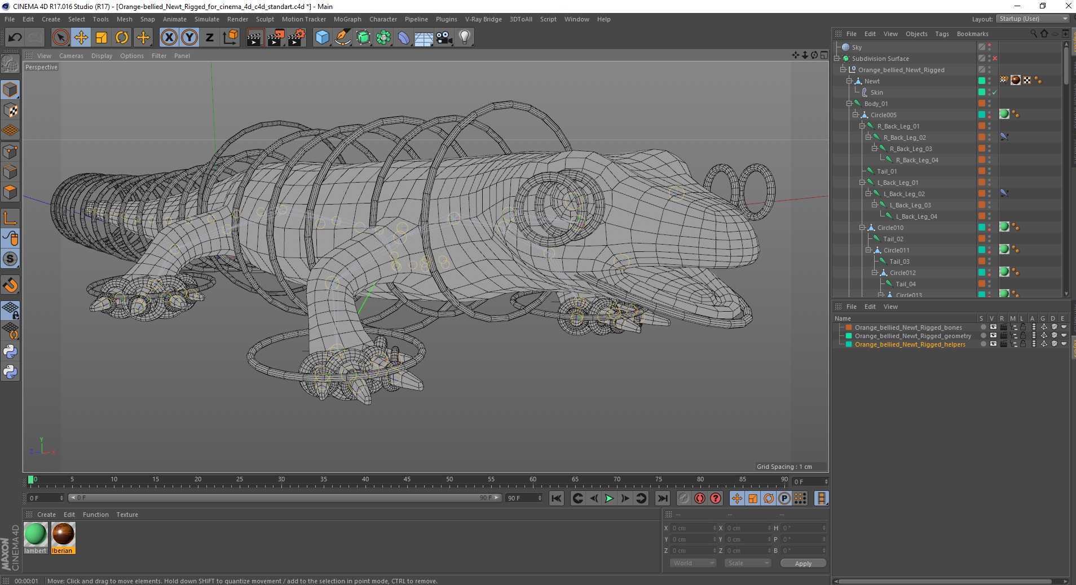Select the Live Selection tool
1076x585 pixels.
coord(60,38)
